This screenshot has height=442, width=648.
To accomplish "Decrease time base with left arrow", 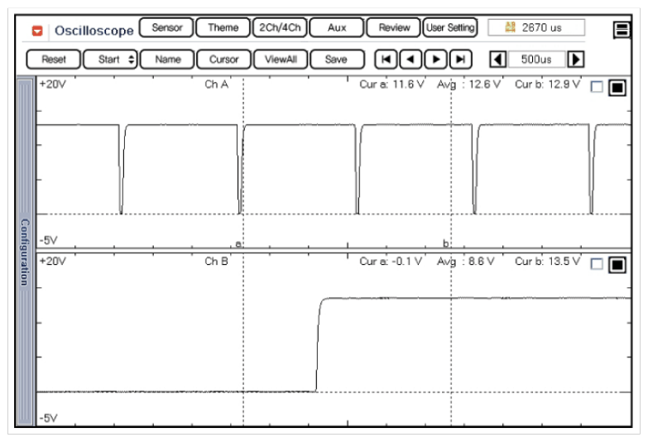I will 498,60.
